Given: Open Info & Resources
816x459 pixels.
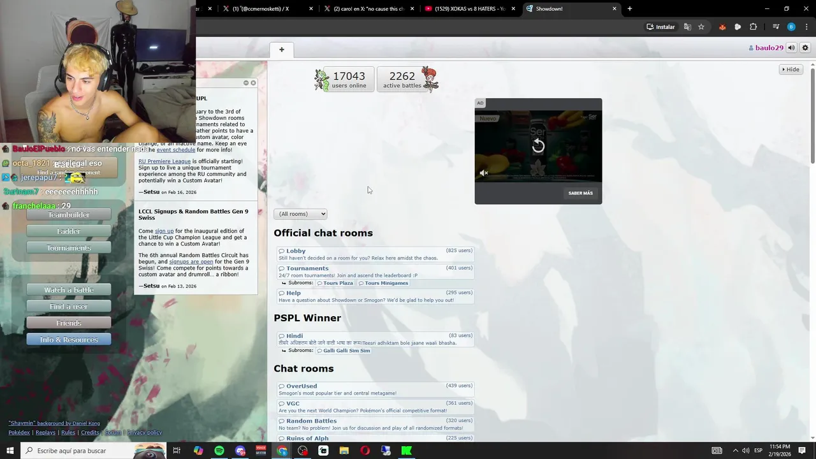Looking at the screenshot, I should tap(69, 340).
